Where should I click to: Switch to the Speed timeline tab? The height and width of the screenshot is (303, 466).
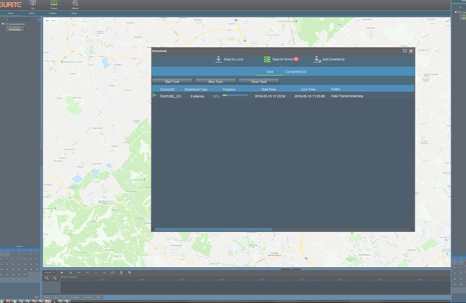pyautogui.click(x=56, y=297)
